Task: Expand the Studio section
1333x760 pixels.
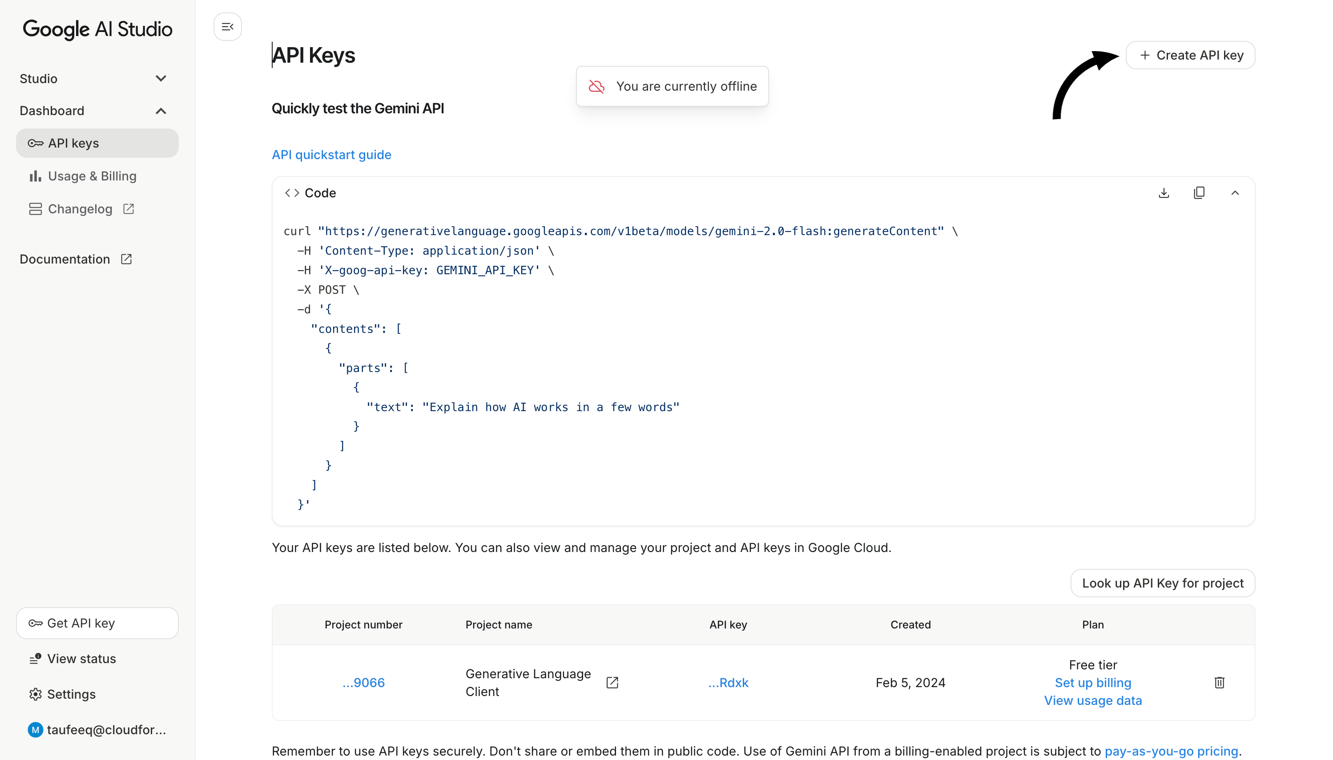Action: (161, 79)
